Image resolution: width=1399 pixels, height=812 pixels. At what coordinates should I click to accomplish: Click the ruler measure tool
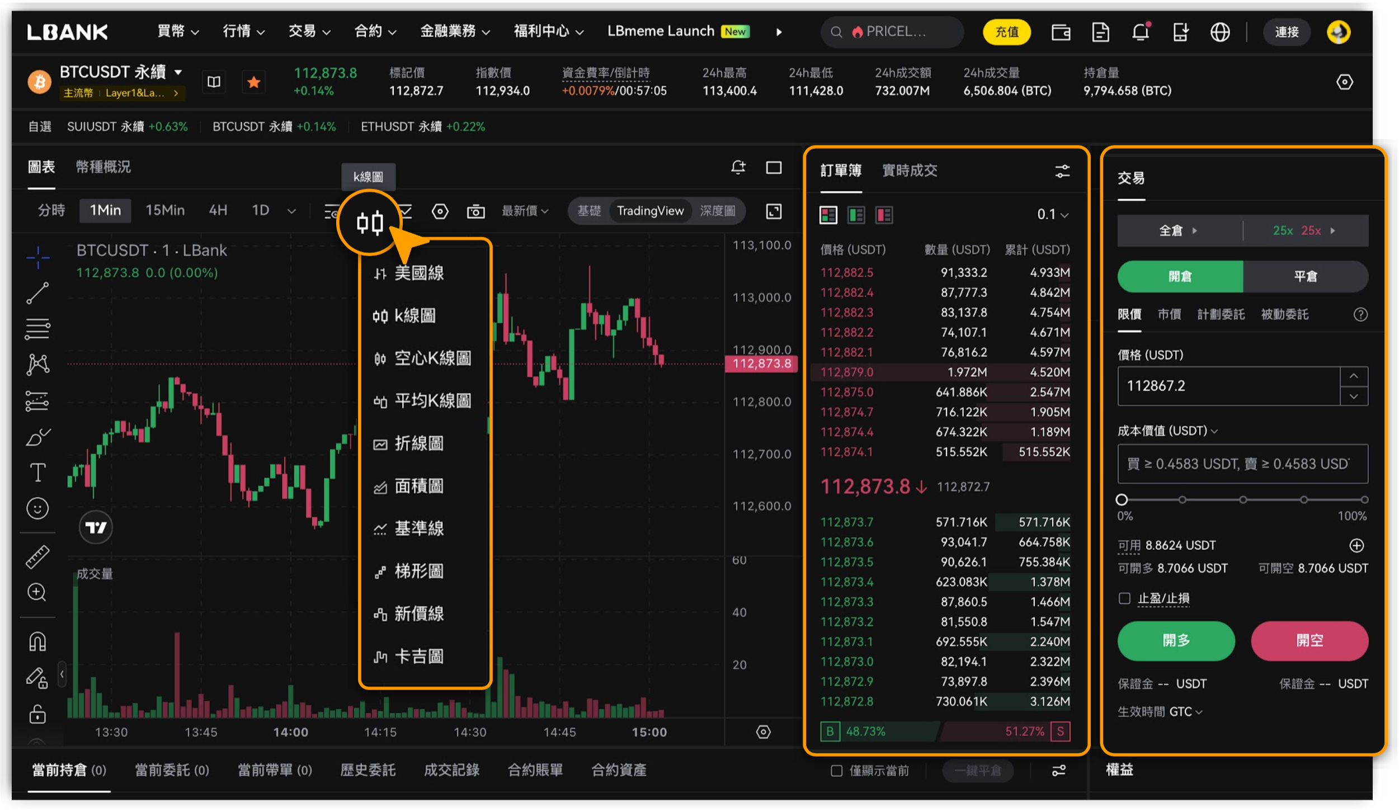click(x=37, y=557)
